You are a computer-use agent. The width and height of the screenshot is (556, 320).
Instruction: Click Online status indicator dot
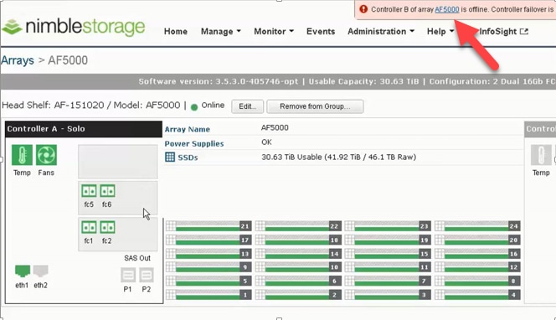[x=194, y=106]
